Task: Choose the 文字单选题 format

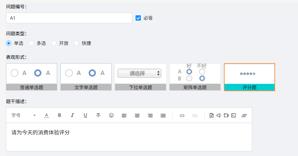Action: (x=86, y=77)
